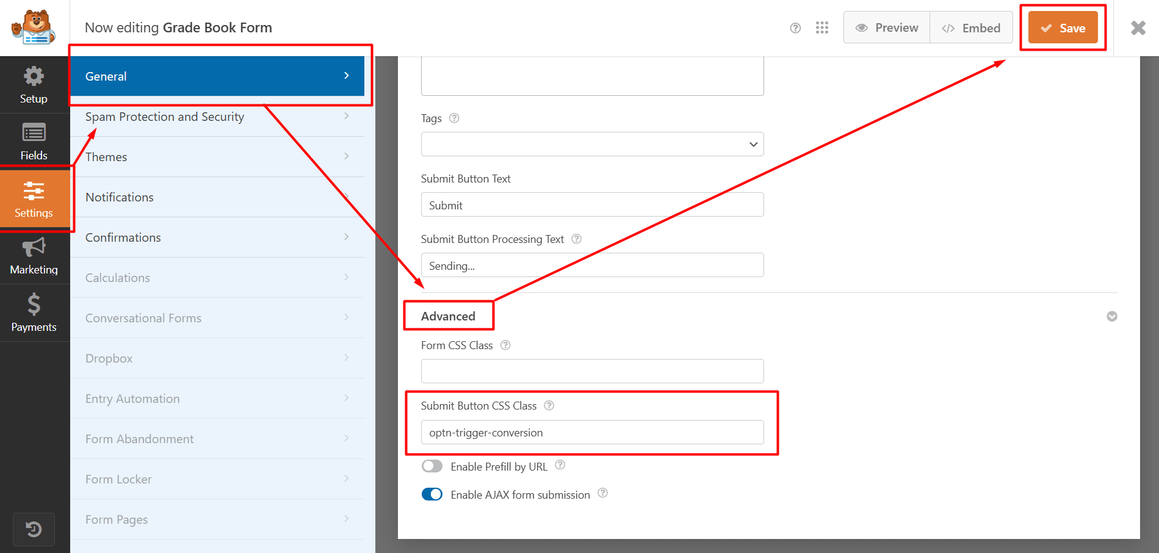
Task: Click the help icon in top bar
Action: [795, 28]
